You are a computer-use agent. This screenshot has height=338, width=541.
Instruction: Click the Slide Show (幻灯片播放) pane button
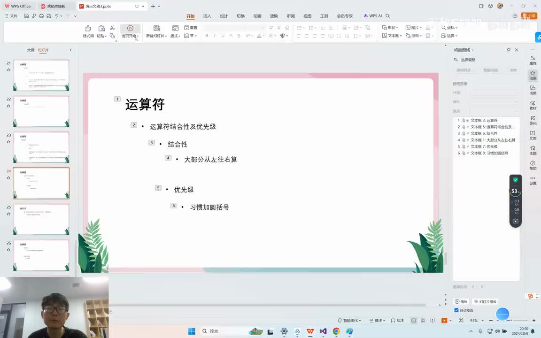coord(486,301)
